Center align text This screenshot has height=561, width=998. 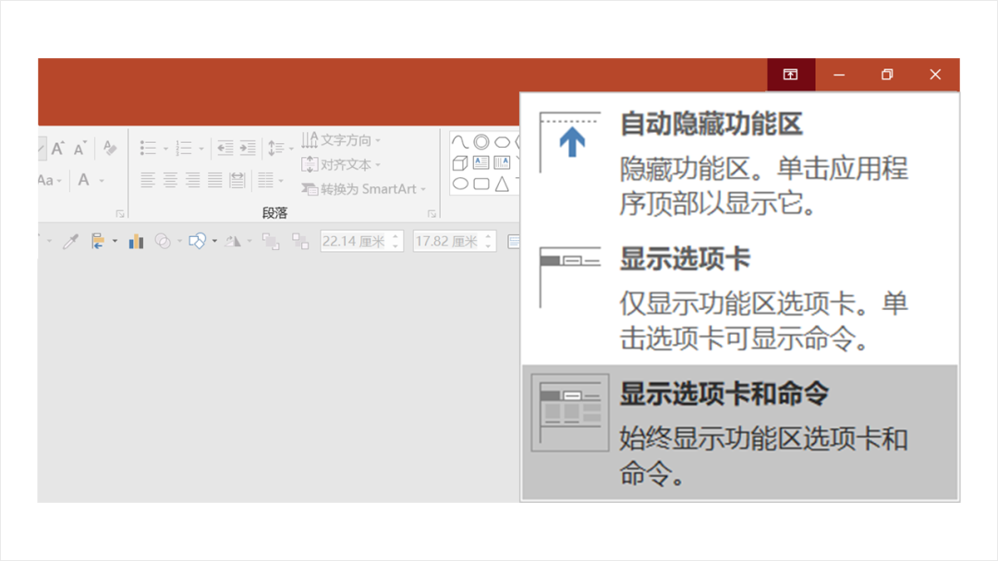click(x=170, y=181)
